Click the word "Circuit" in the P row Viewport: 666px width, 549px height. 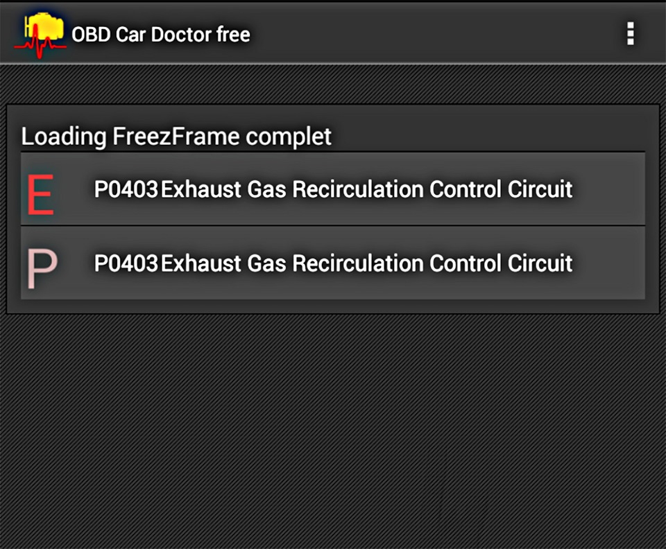(x=540, y=263)
